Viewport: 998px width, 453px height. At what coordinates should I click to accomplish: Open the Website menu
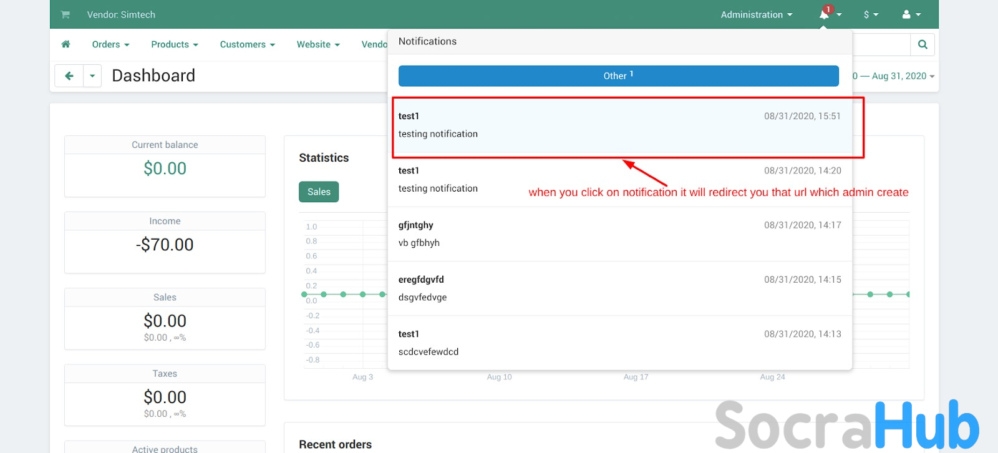[x=317, y=44]
